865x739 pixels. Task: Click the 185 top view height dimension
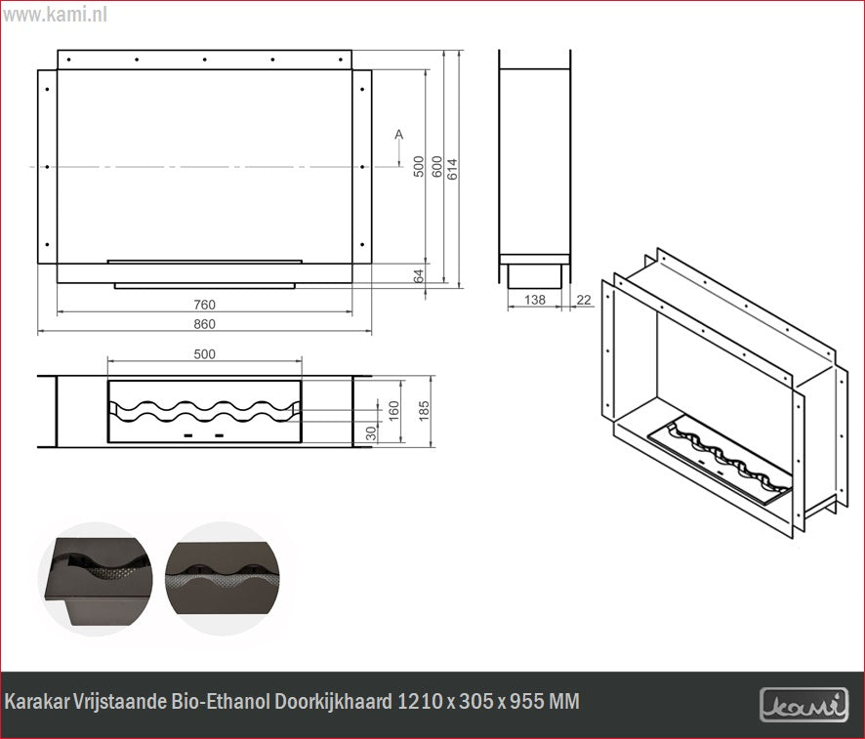[423, 410]
